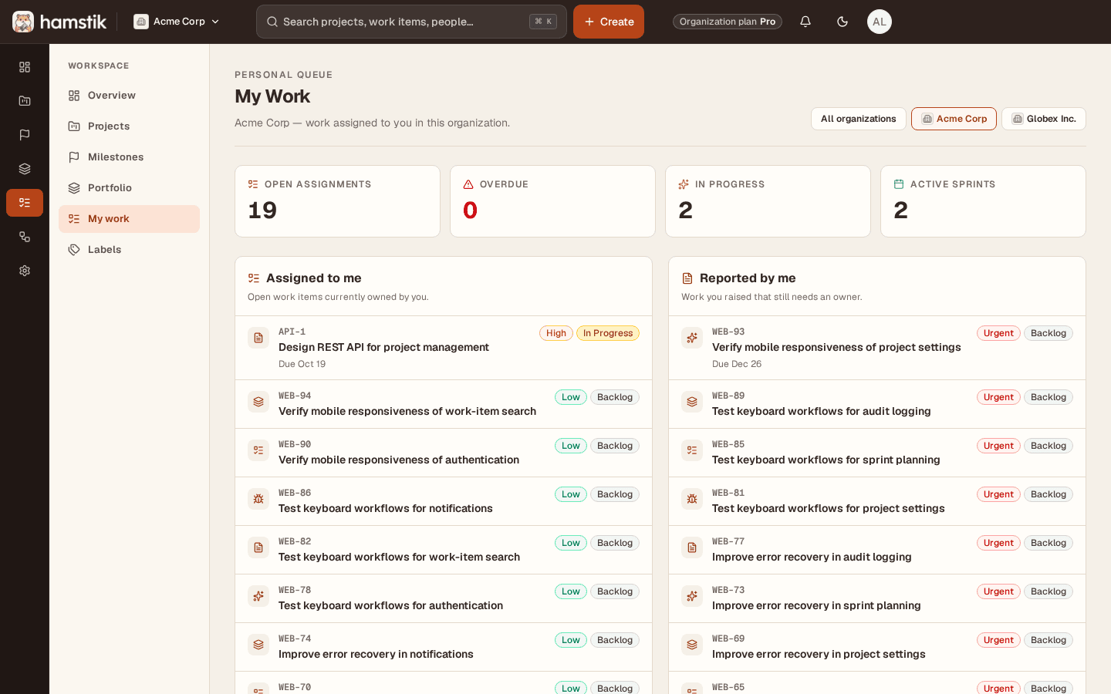Click the Overdue stat card

[x=552, y=201]
